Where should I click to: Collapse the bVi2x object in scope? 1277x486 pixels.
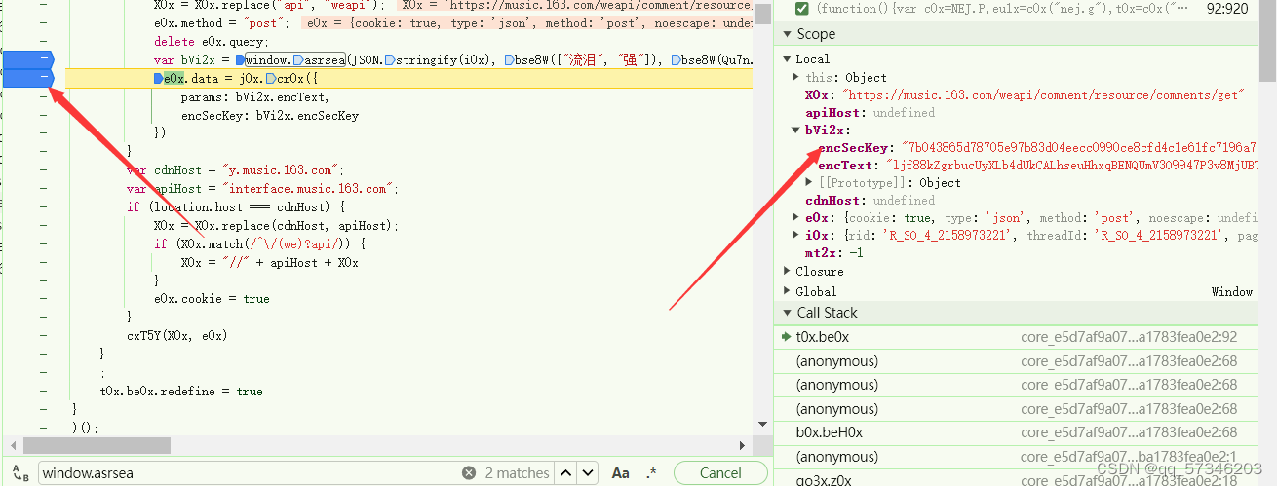794,130
